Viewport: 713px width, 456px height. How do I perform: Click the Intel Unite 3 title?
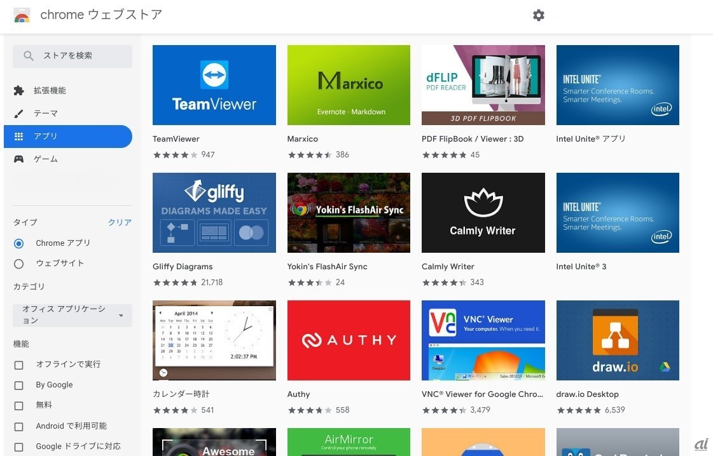(x=581, y=267)
